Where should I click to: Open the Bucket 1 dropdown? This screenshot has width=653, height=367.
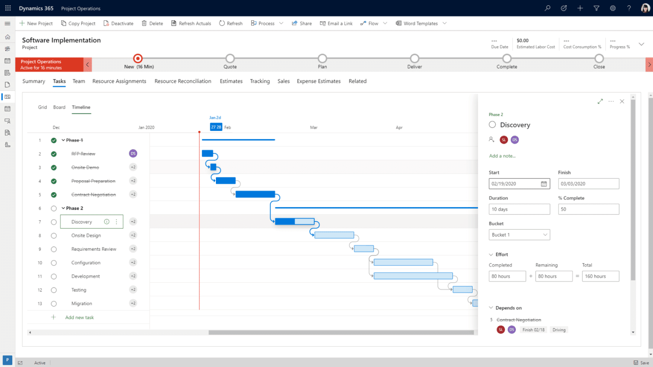click(x=545, y=234)
